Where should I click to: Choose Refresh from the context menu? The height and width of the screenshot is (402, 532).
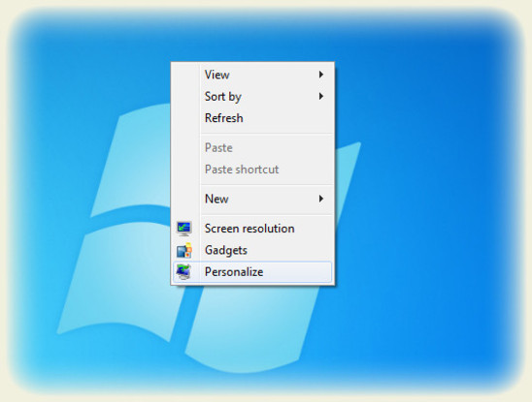tap(252, 118)
